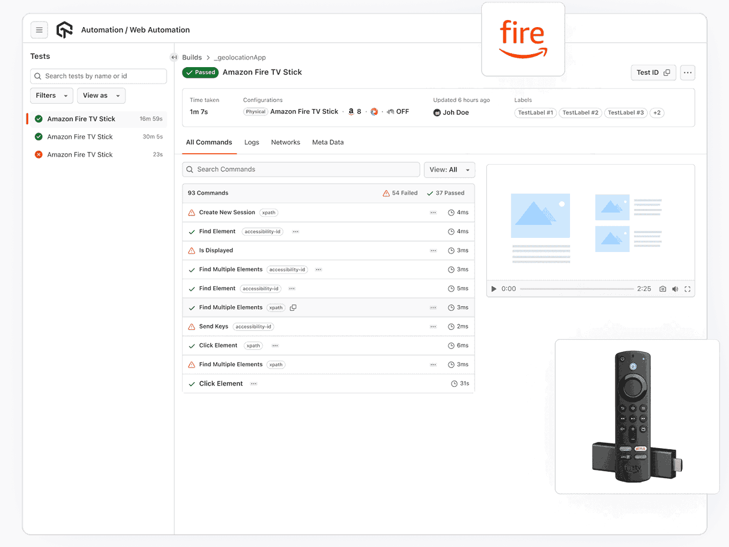Image resolution: width=729 pixels, height=547 pixels.
Task: Copy the Find Multiple Elements xpath command
Action: (x=293, y=307)
